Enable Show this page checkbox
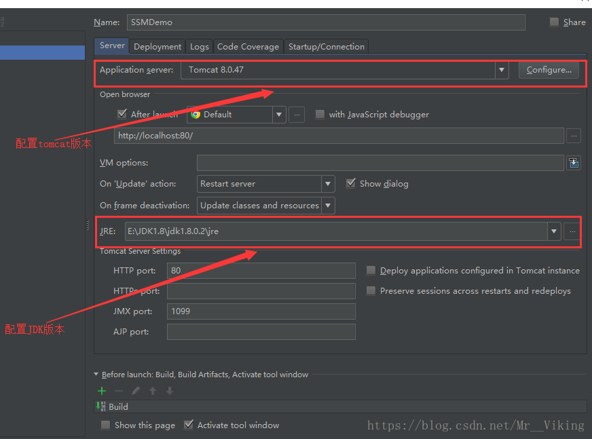The height and width of the screenshot is (439, 592). pyautogui.click(x=105, y=425)
